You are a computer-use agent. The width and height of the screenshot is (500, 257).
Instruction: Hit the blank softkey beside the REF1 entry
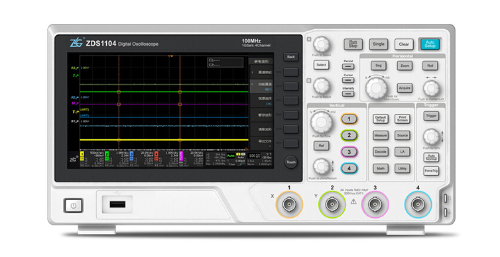[291, 86]
